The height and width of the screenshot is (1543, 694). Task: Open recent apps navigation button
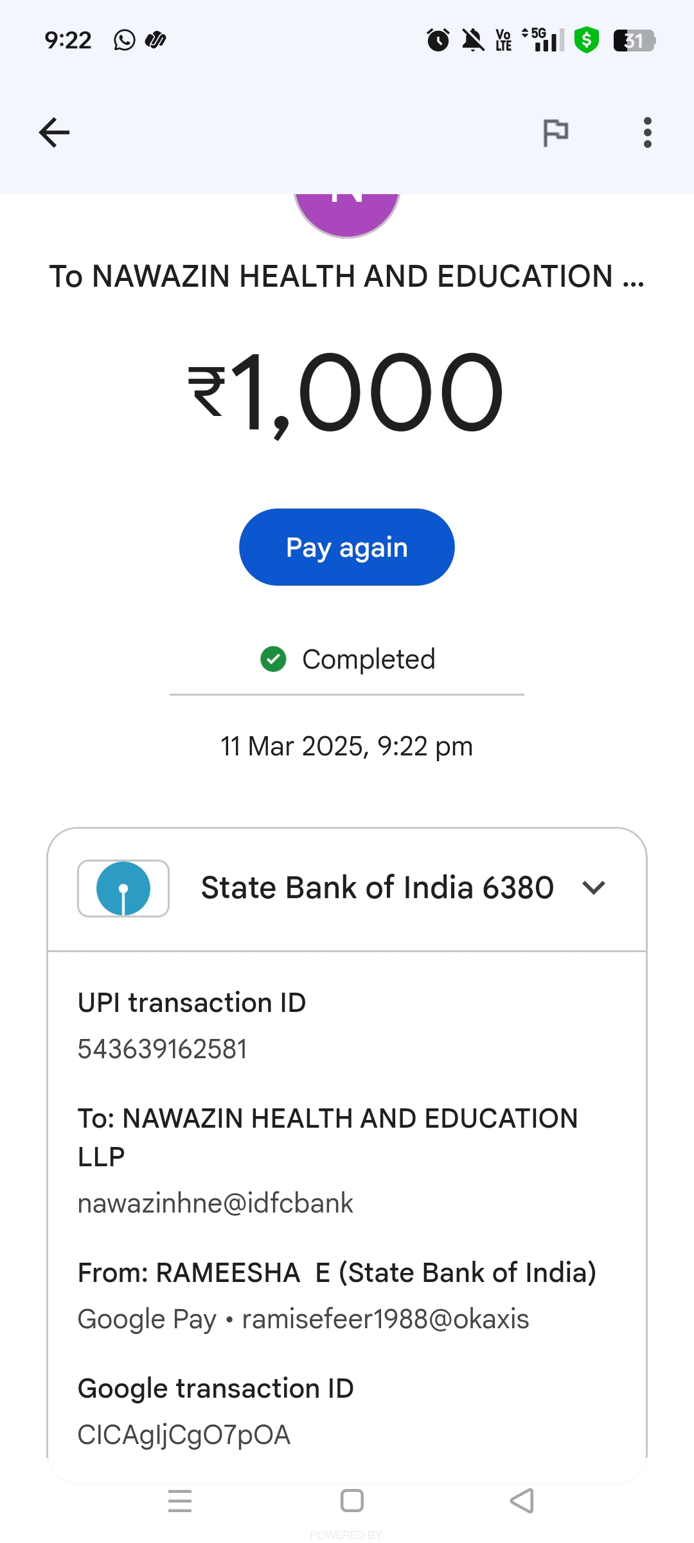pyautogui.click(x=180, y=1501)
